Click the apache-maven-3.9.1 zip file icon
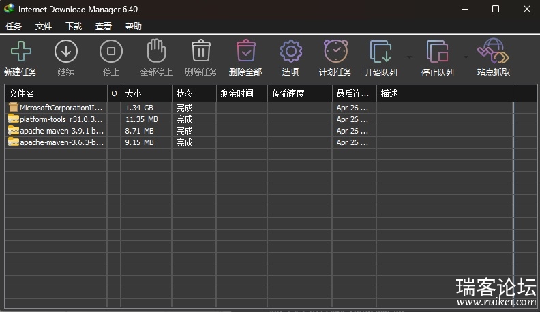 point(14,131)
